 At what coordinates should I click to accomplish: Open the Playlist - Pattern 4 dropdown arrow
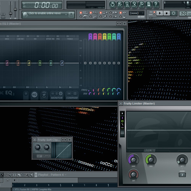coord(66,175)
